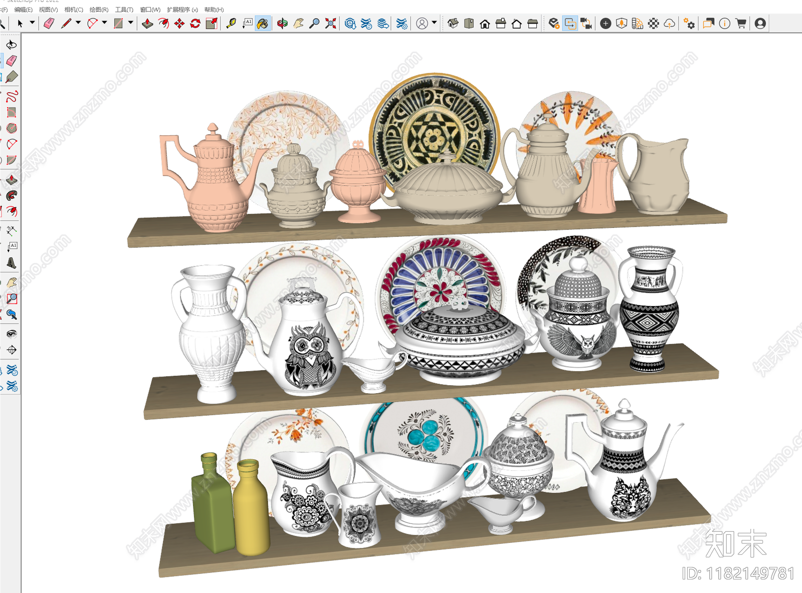Viewport: 802px width, 593px height.
Task: Select the green bottle model on bottom shelf
Action: click(213, 503)
